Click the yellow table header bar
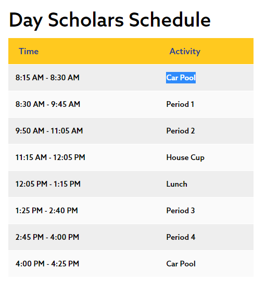Image resolution: width=254 pixels, height=281 pixels. (131, 51)
